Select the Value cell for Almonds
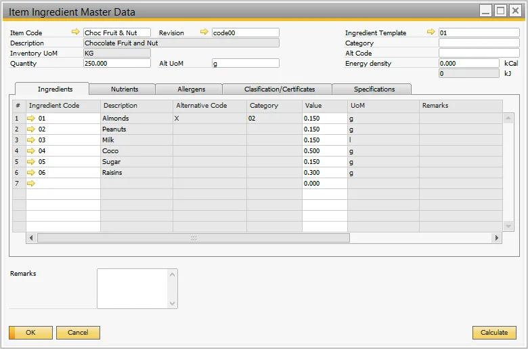 click(325, 119)
